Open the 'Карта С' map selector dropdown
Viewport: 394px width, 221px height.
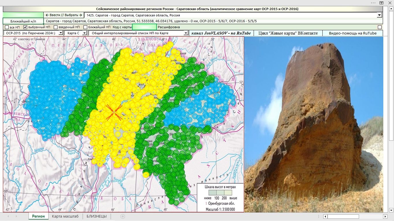[x=84, y=33]
